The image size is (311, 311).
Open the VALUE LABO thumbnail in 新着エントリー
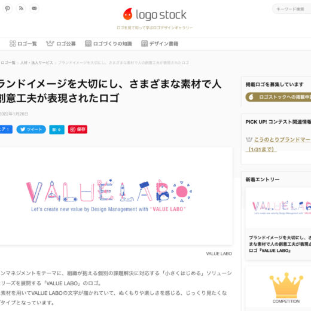(278, 208)
